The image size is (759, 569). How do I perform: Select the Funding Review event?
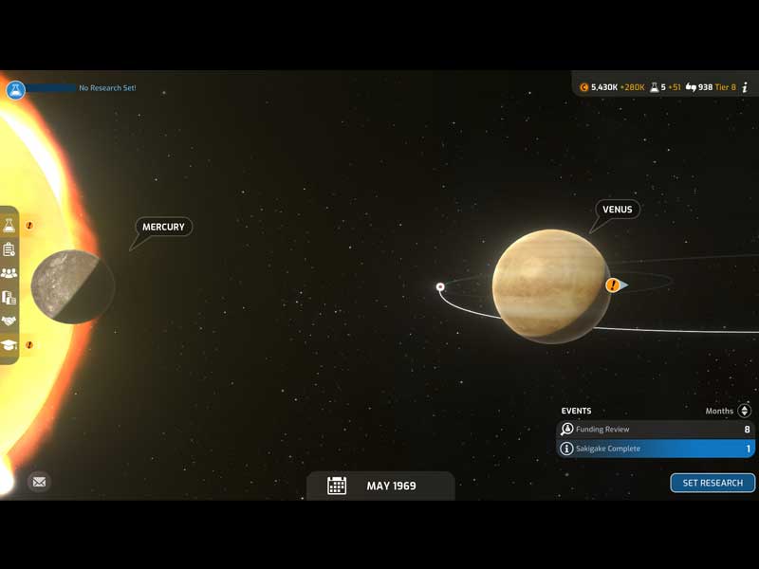tap(655, 430)
